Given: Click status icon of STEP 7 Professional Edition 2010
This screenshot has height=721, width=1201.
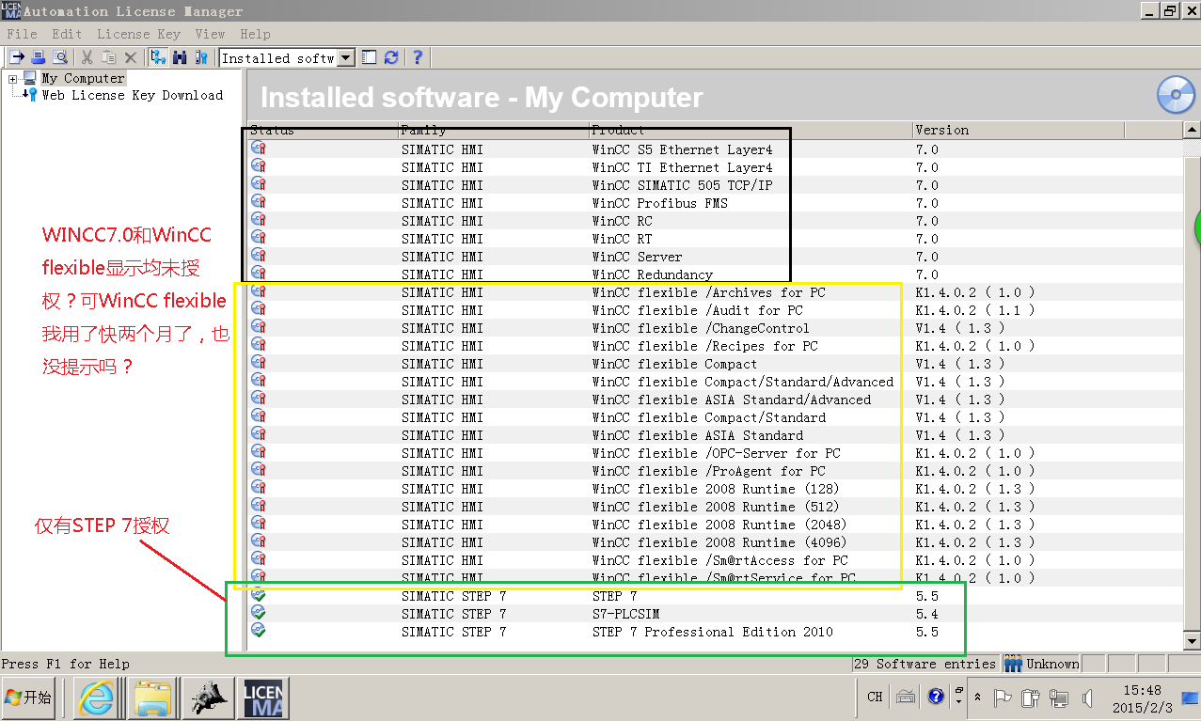Looking at the screenshot, I should [259, 631].
